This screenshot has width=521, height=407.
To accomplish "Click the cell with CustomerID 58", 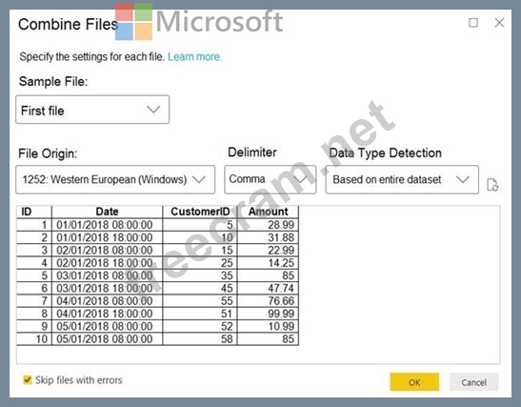I will tap(200, 338).
